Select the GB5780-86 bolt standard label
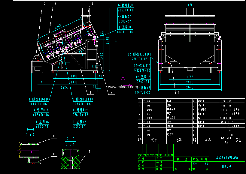The width and height of the screenshot is (246, 174). pos(141,60)
